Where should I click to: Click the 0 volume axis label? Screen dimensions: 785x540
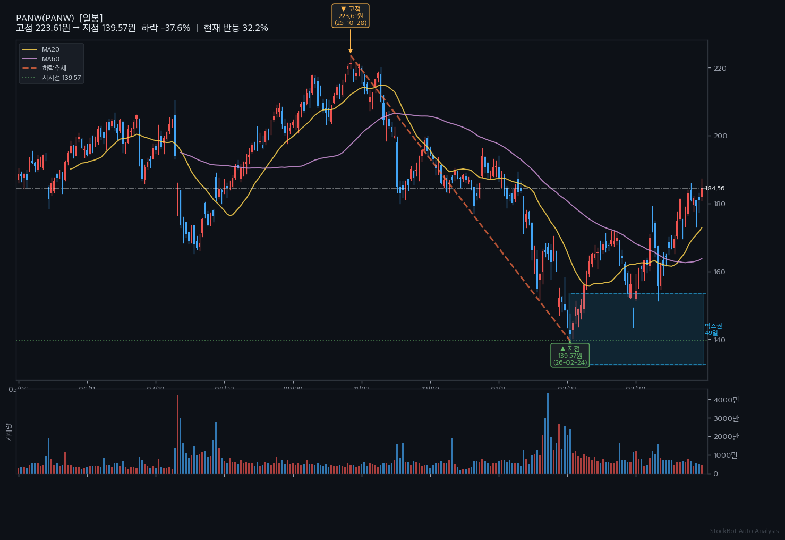point(716,474)
